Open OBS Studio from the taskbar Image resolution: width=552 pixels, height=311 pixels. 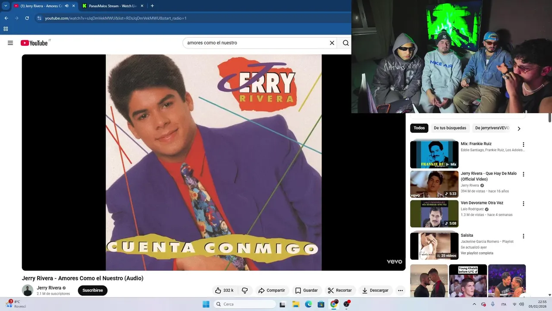point(347,304)
